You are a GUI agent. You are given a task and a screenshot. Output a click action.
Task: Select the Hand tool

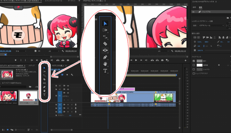(44, 91)
